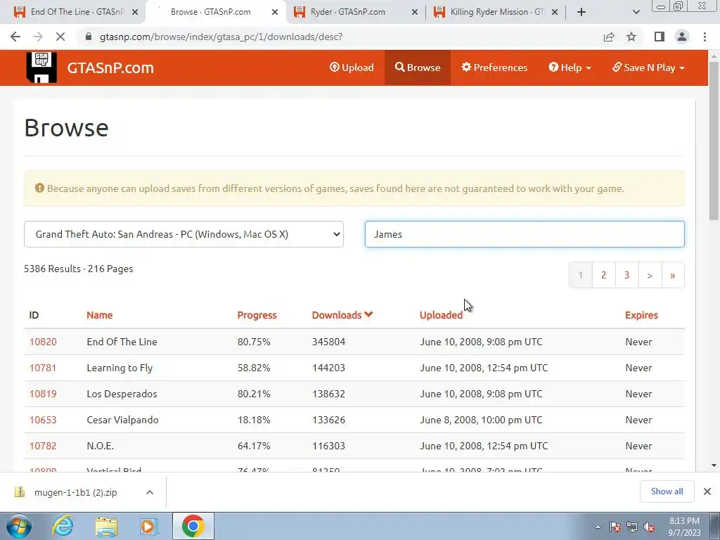Viewport: 720px width, 540px height.
Task: Open save ID 10820
Action: point(43,342)
